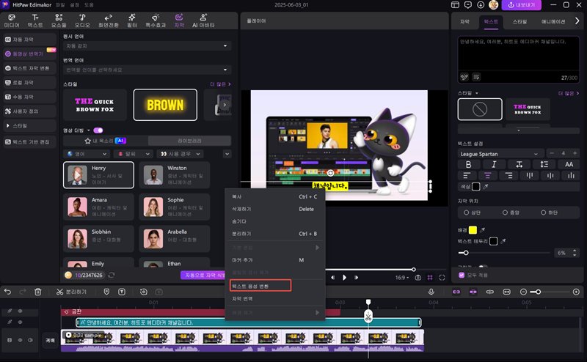Screen dimensions: 587x362
Task: Open the Text (텍스트) tool icon
Action: click(x=35, y=21)
